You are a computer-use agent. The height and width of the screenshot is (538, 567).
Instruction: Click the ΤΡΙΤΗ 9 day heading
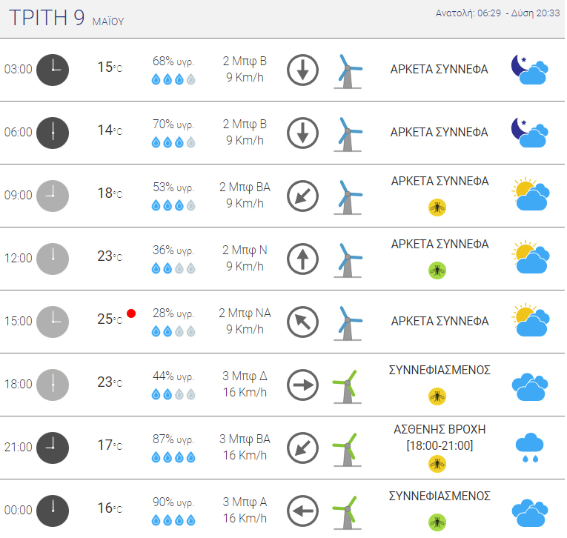tap(47, 18)
